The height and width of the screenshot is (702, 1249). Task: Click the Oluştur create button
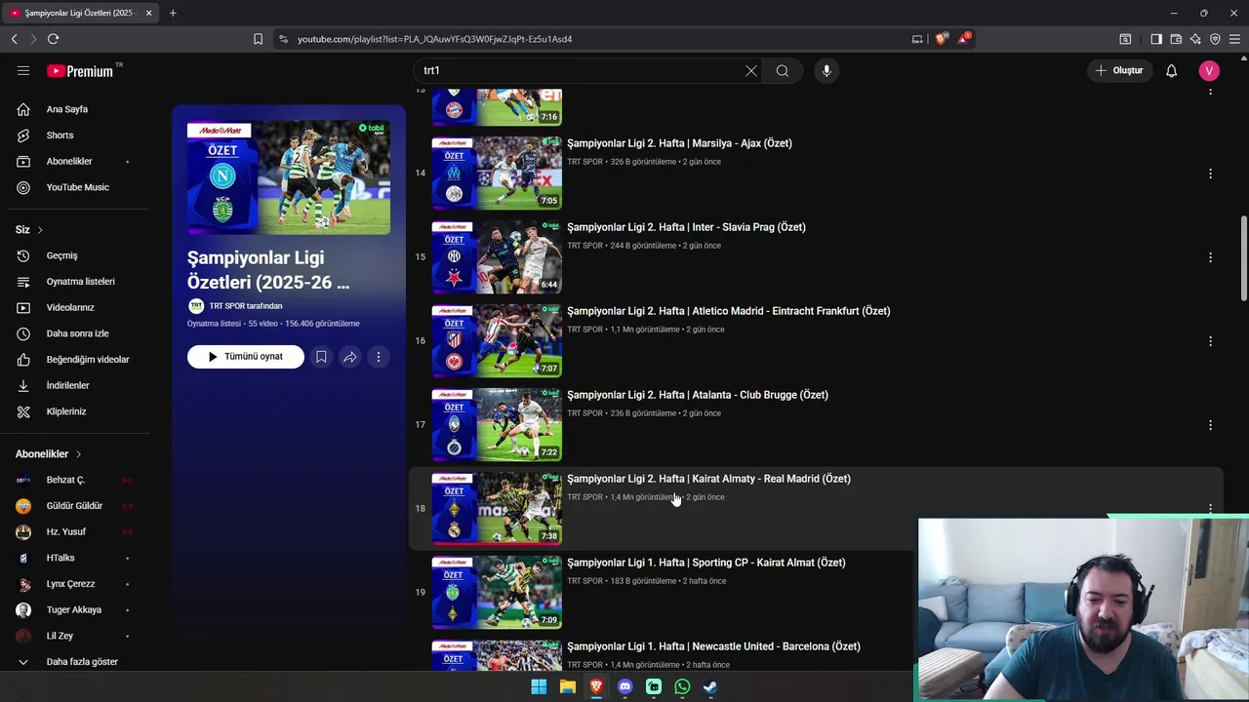1119,70
